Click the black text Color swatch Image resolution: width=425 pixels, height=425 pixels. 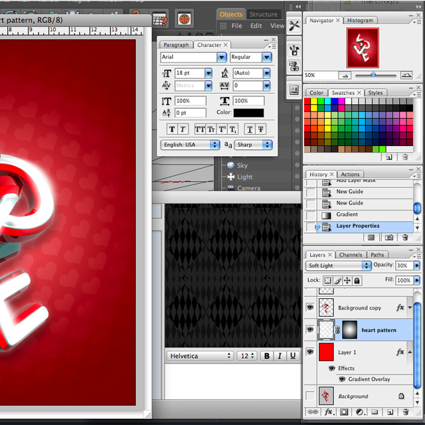248,113
